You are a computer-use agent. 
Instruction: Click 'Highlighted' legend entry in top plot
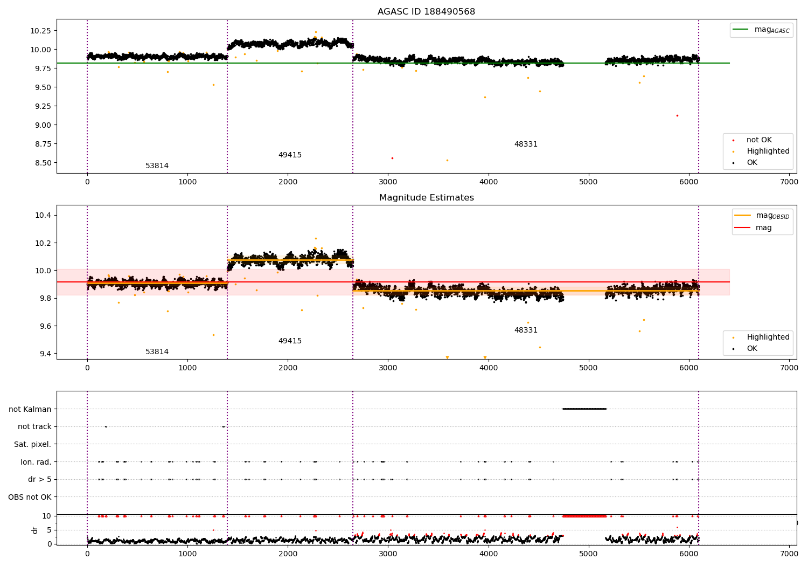point(768,151)
